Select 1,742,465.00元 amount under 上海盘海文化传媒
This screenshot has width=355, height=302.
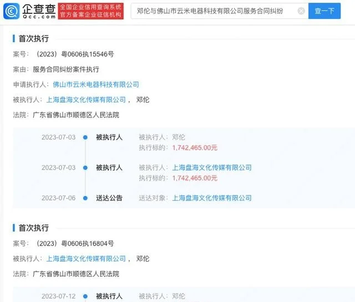pos(195,178)
